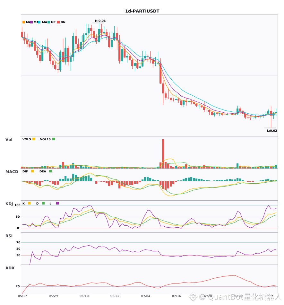Click the KDJ panel label
Viewport: 284px width, 305px height.
coord(9,204)
